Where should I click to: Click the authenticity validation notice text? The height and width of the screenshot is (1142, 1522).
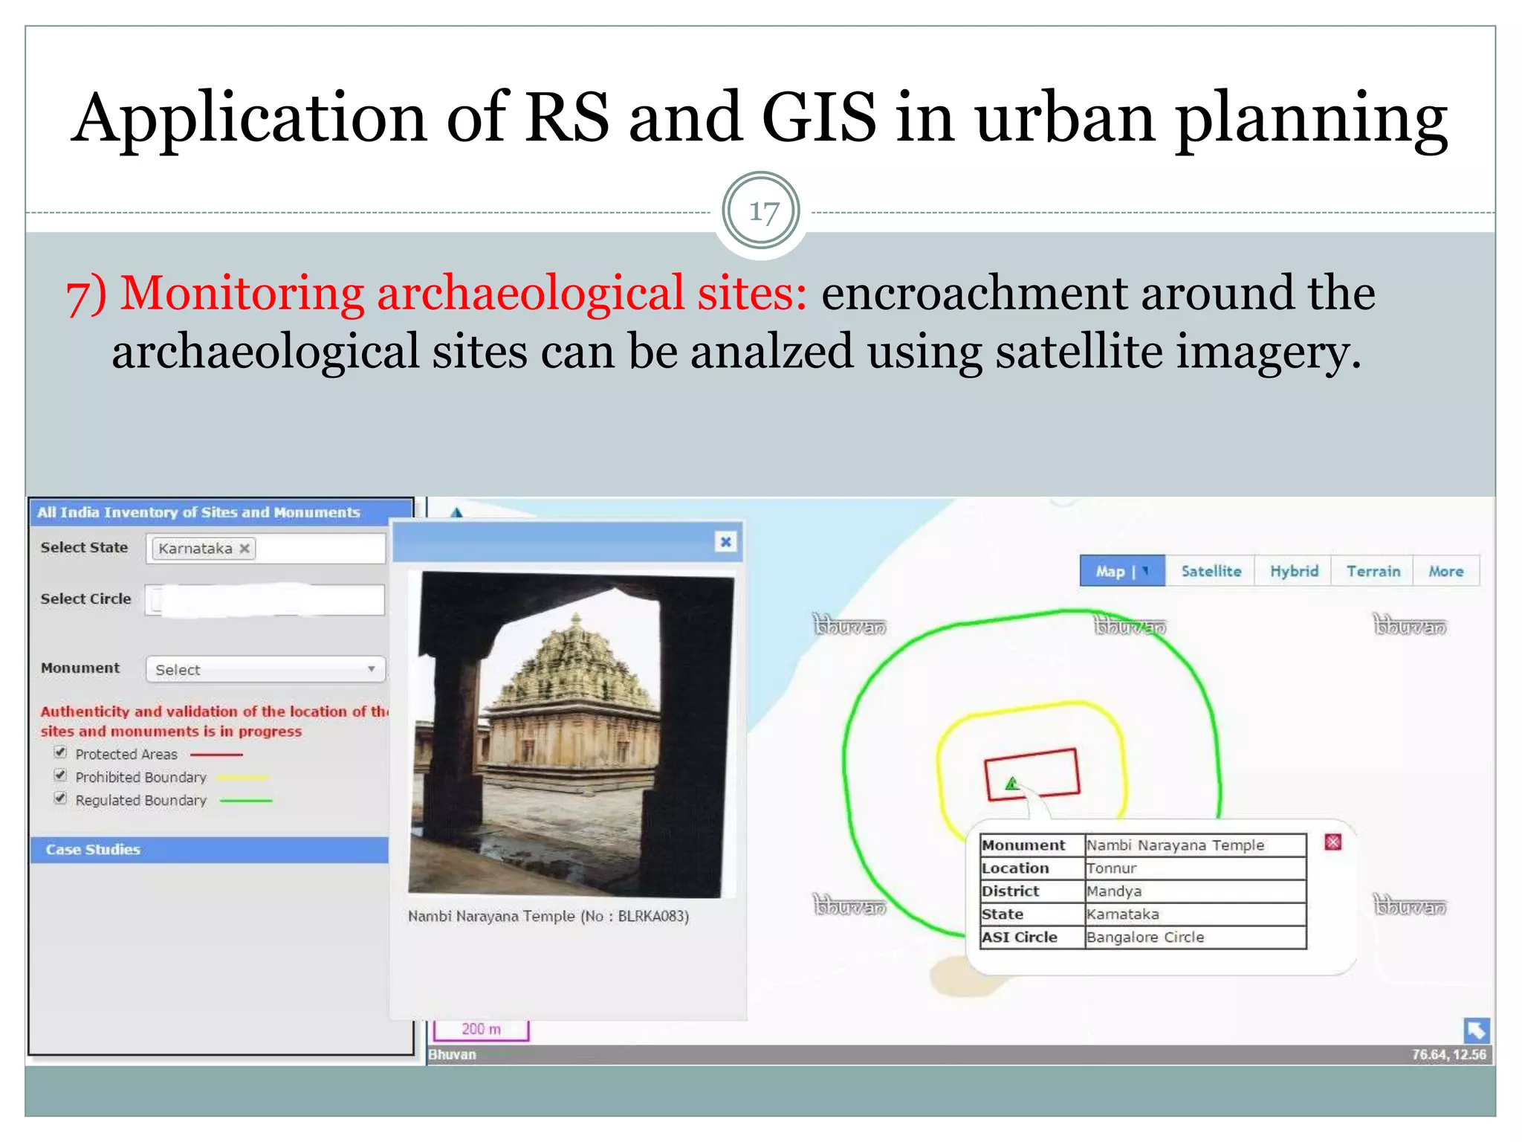pos(214,721)
